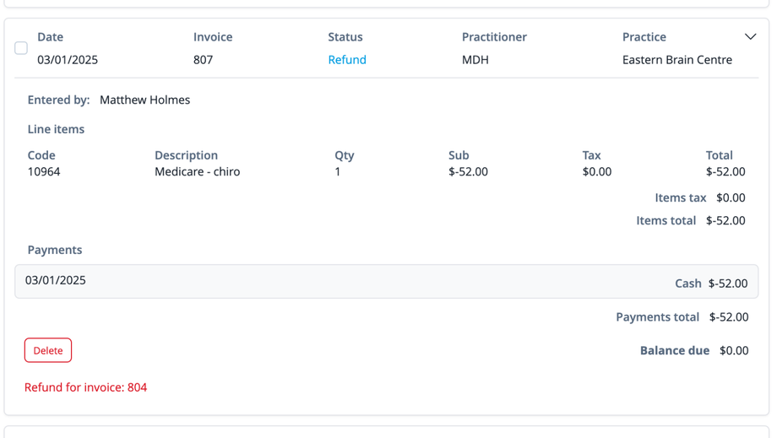Collapse the invoice details chevron
Screen dimensions: 777x438
(x=750, y=37)
